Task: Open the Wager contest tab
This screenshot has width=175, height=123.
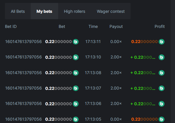Action: (x=111, y=11)
